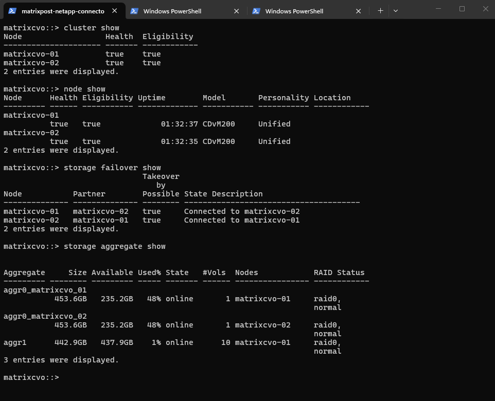495x401 pixels.
Task: Close the Windows Terminal window
Action: pos(485,9)
